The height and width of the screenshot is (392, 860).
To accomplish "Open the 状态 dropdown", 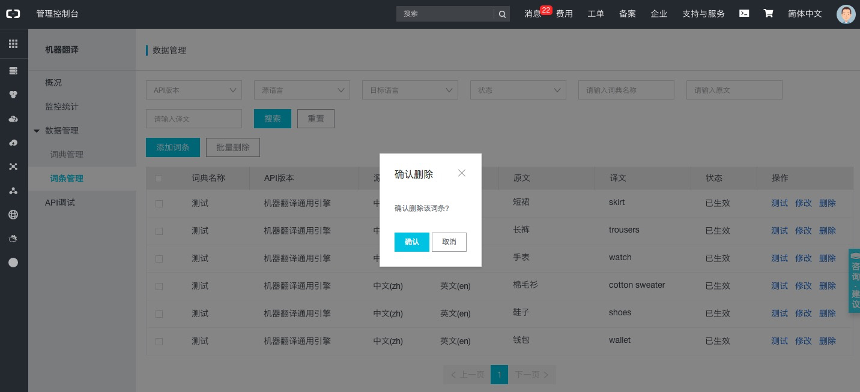I will tap(518, 90).
